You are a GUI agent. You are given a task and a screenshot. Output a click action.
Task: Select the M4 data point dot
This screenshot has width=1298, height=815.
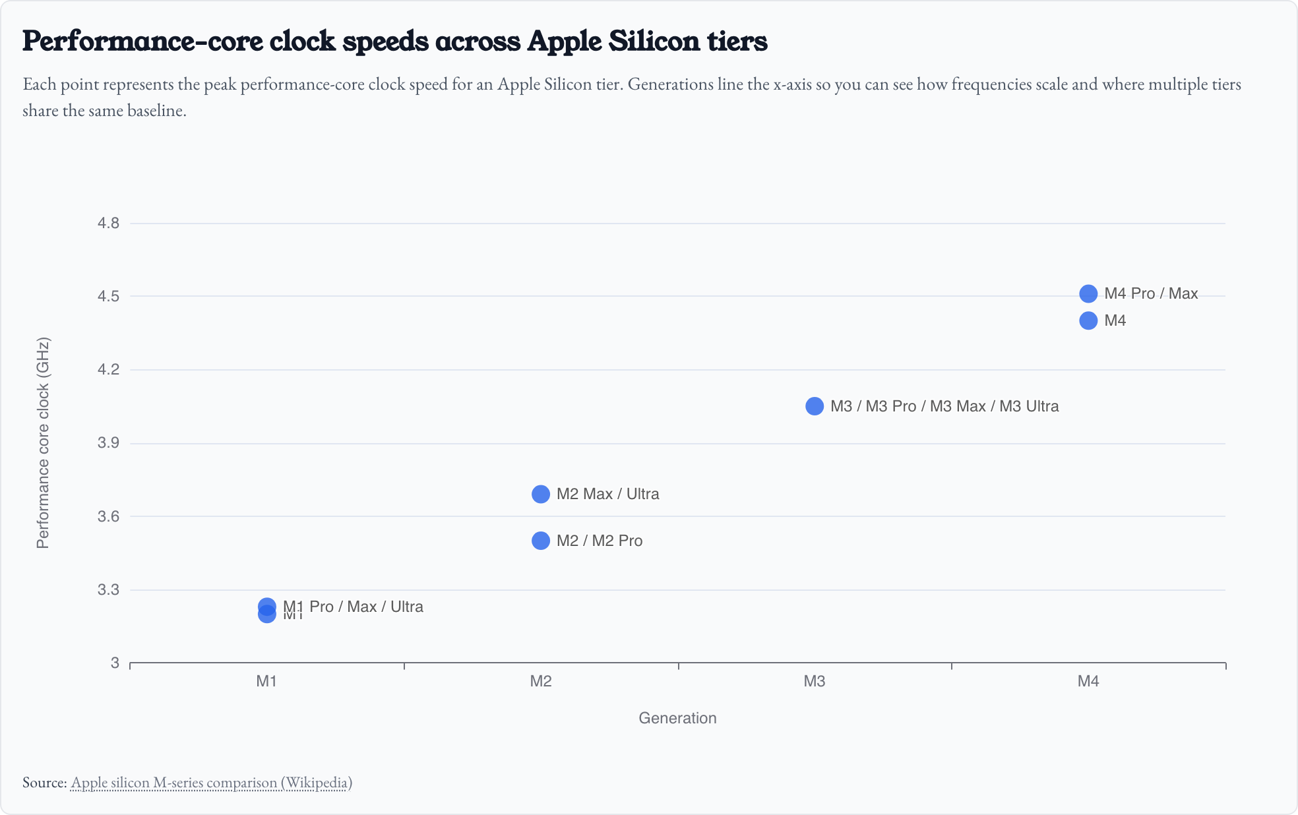click(x=1088, y=320)
